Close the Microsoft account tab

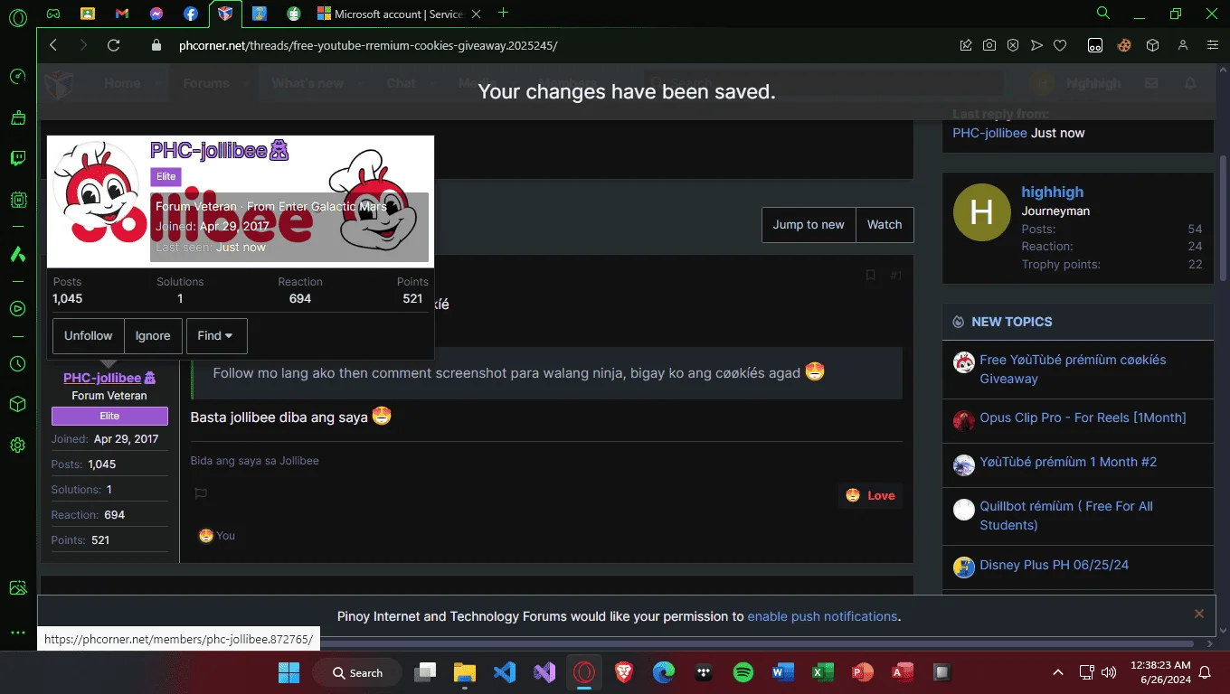click(x=477, y=14)
